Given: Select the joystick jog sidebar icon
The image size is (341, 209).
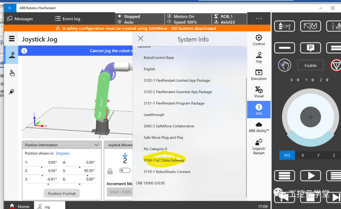Looking at the screenshot, I should point(12,55).
